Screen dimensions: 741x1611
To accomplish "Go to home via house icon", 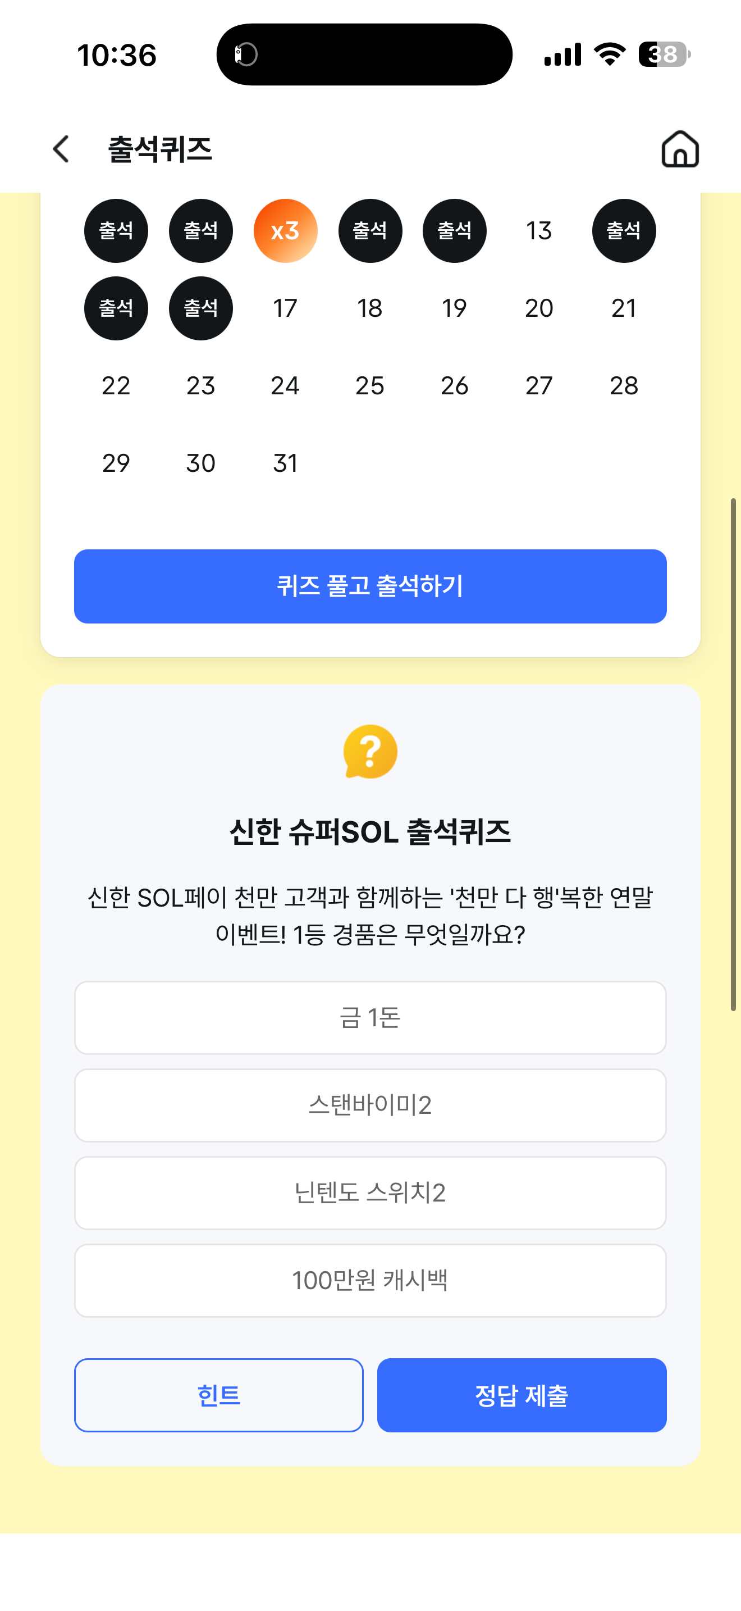I will [x=680, y=149].
